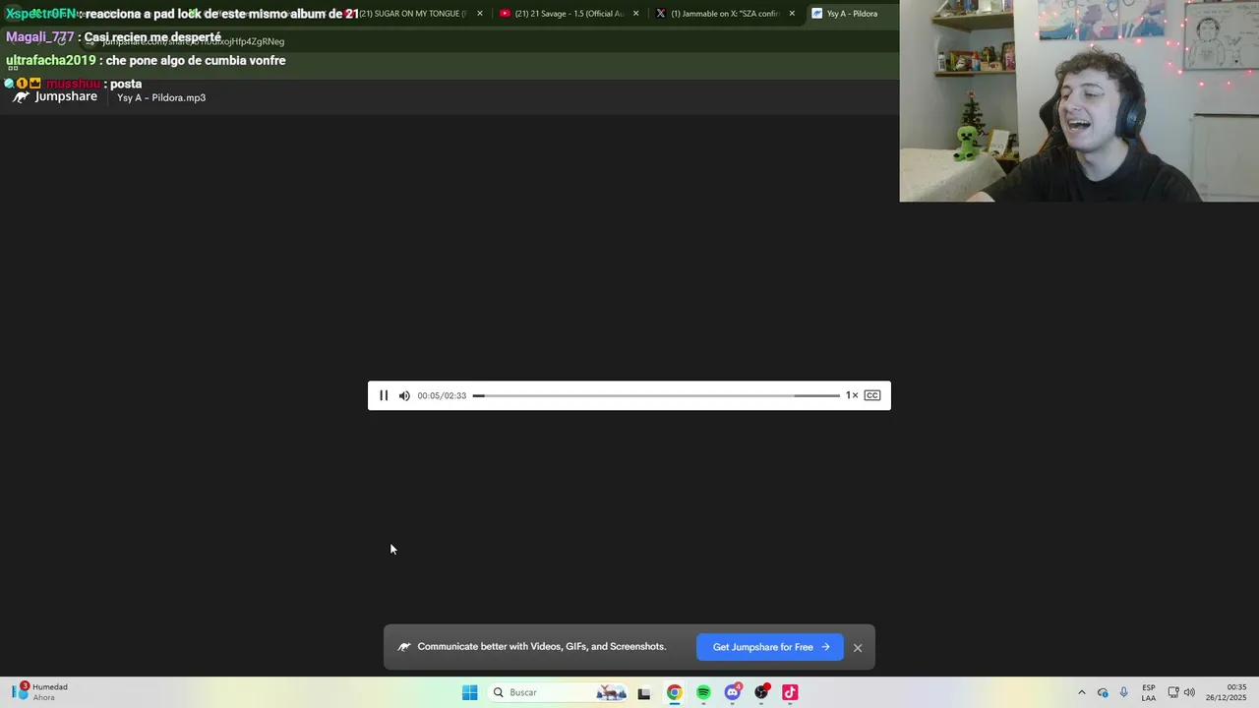
Task: Open Spotify from the taskbar
Action: click(x=703, y=693)
